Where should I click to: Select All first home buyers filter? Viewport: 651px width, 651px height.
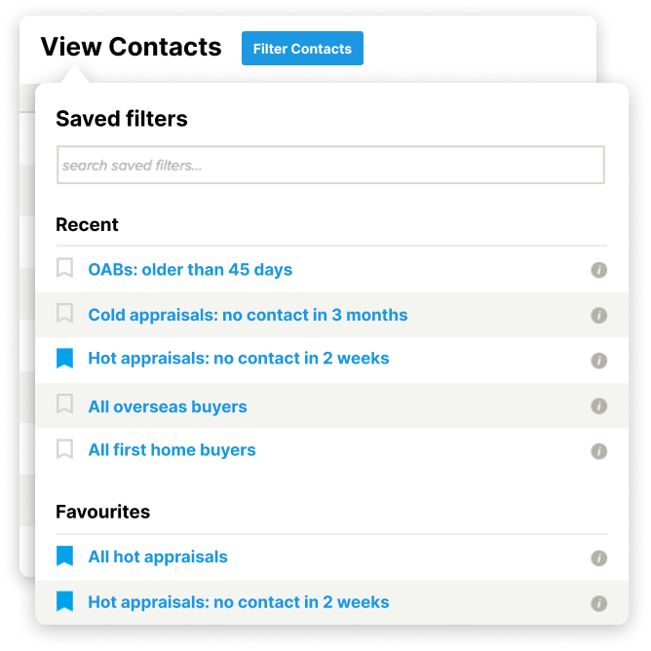(x=172, y=450)
